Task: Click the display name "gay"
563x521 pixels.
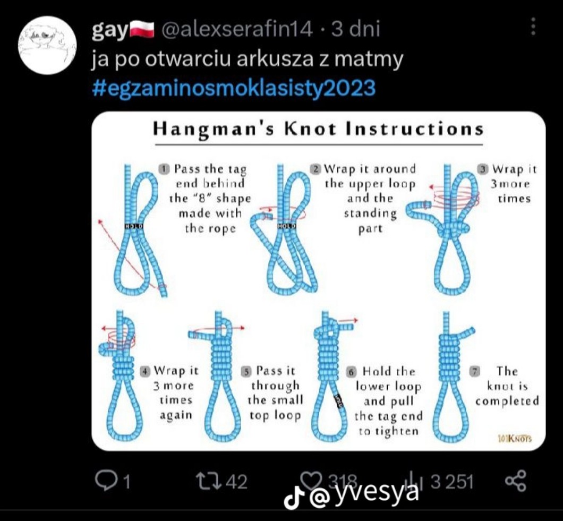Action: point(110,31)
